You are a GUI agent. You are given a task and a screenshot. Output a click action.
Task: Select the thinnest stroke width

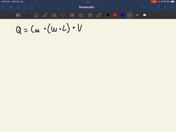(x=130, y=15)
